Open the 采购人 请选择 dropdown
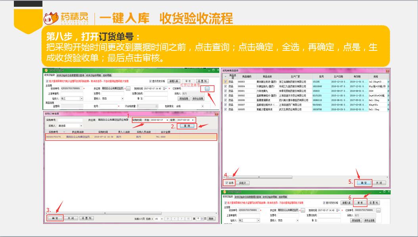418x237 pixels. click(x=81, y=126)
